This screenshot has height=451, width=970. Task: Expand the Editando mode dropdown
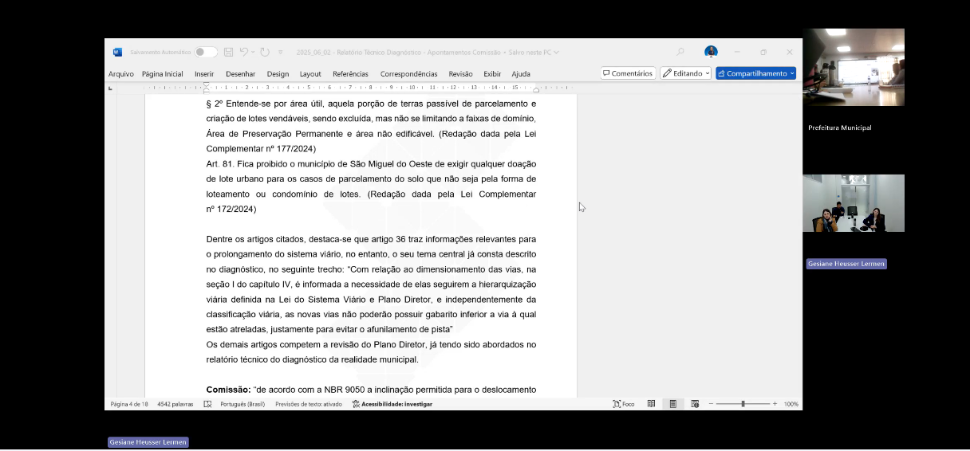click(685, 73)
